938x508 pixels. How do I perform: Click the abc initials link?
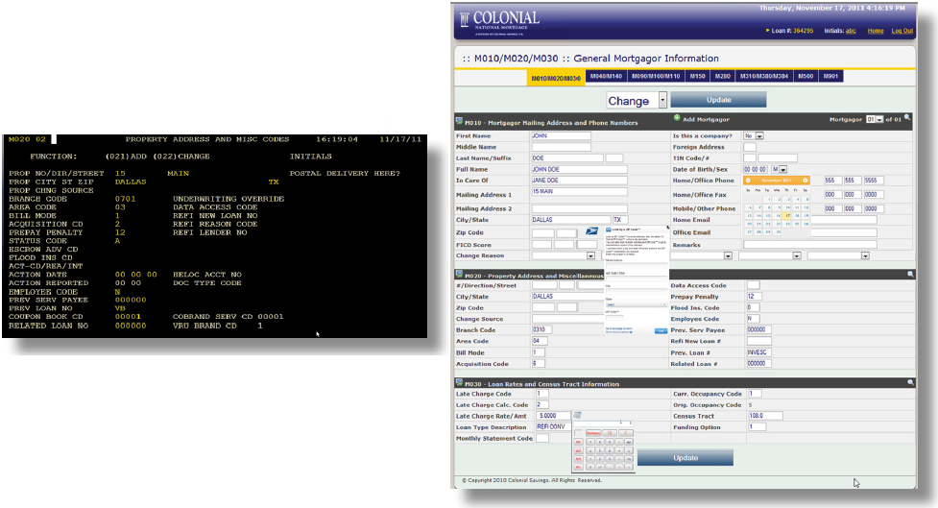tap(851, 31)
